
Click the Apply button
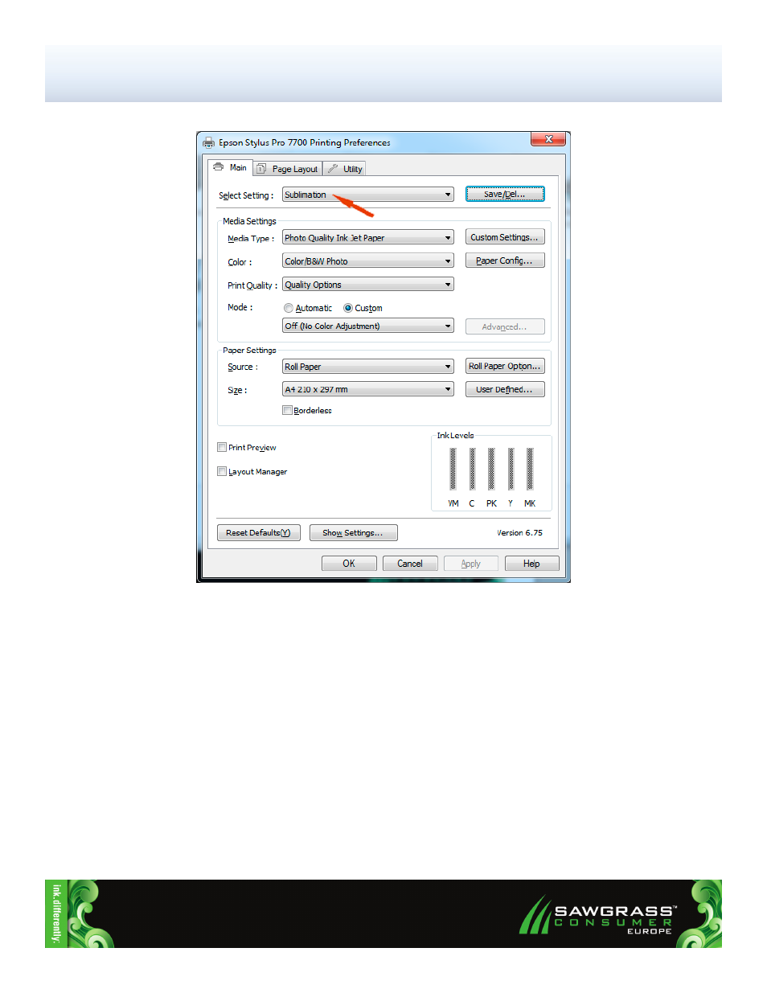click(x=471, y=564)
